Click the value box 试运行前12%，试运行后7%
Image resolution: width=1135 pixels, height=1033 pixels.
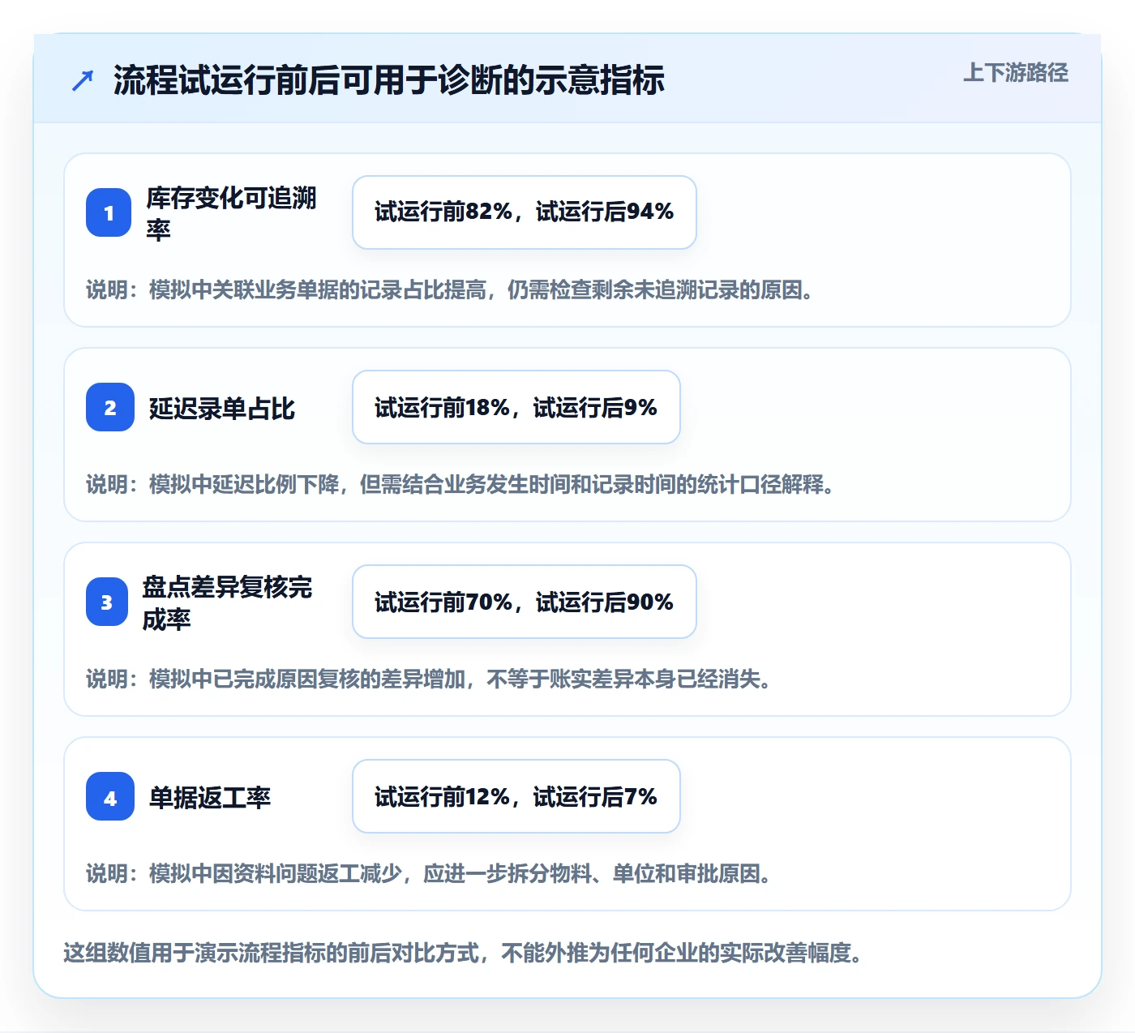click(516, 796)
